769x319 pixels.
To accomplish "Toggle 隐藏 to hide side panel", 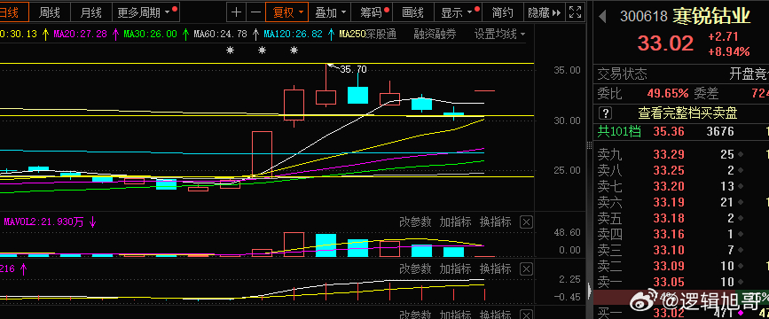I will pos(544,12).
